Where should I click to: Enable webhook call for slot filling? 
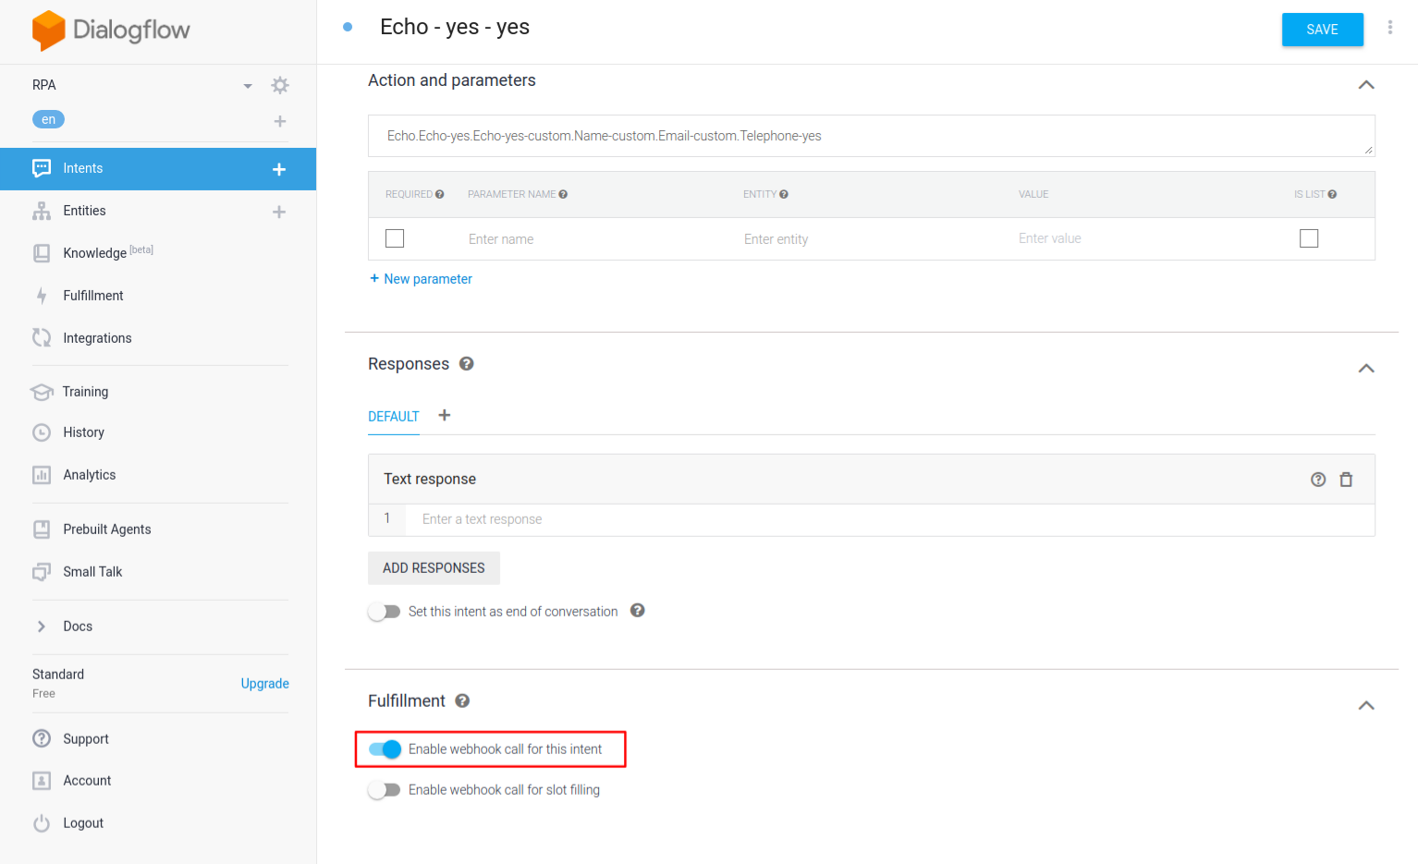385,790
